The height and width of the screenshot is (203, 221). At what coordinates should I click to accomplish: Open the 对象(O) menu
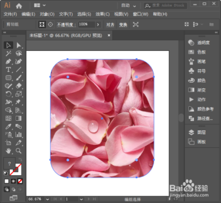pos(47,14)
